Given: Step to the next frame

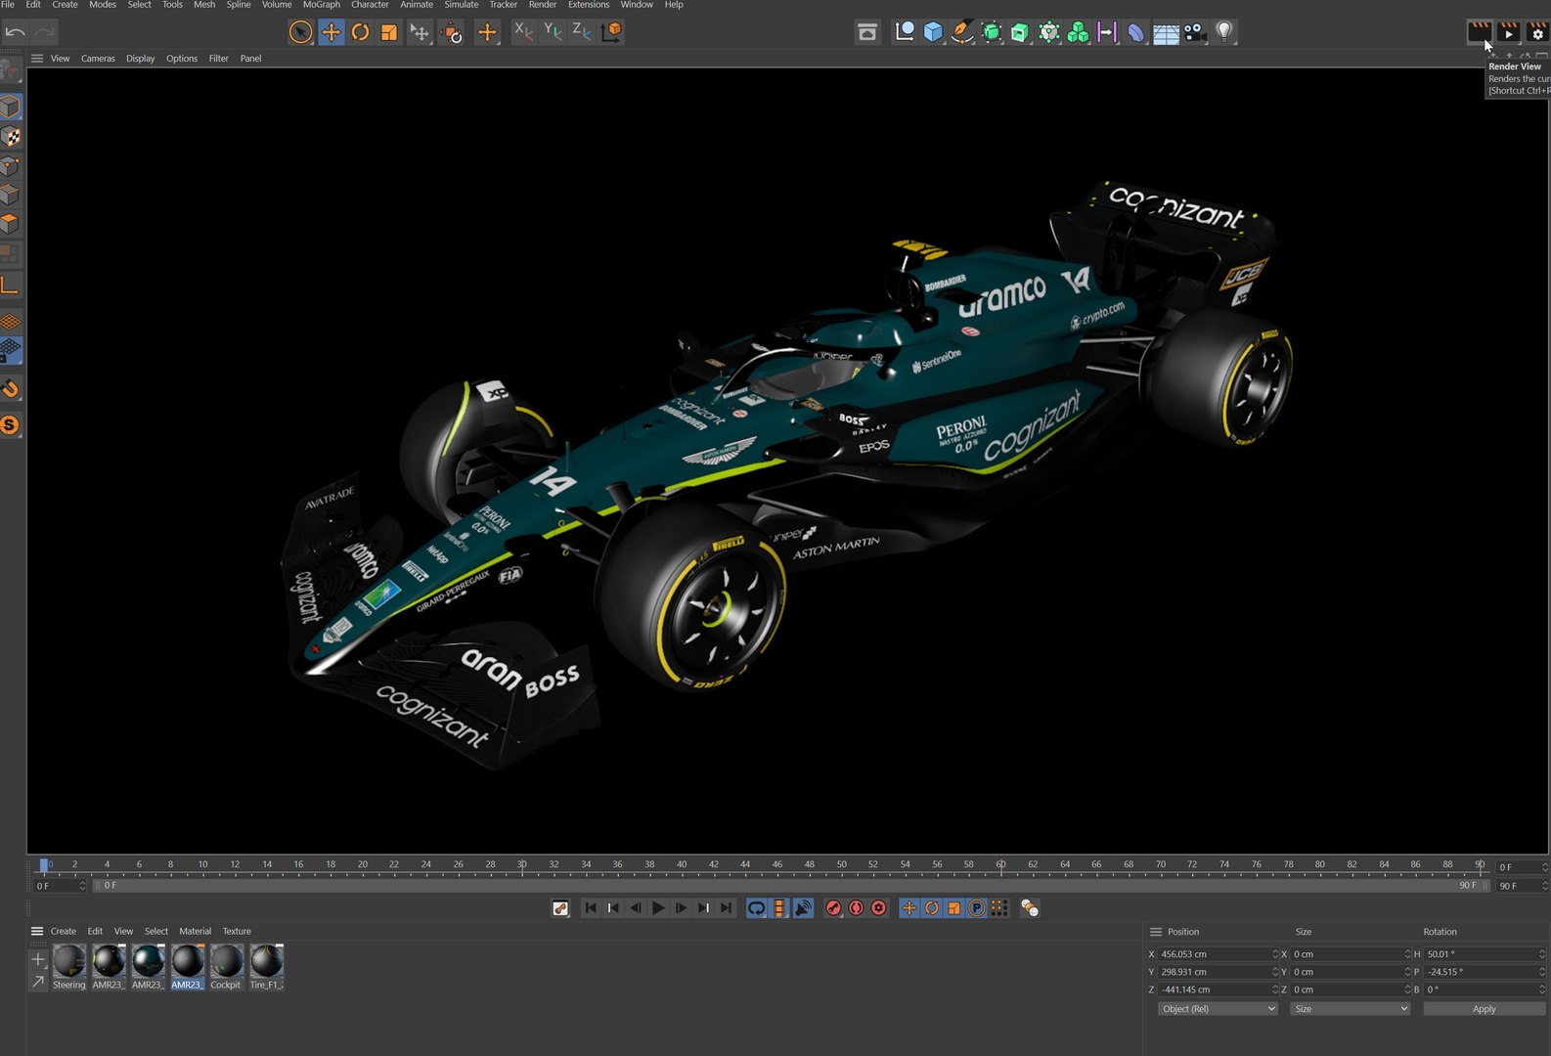Looking at the screenshot, I should coord(681,908).
